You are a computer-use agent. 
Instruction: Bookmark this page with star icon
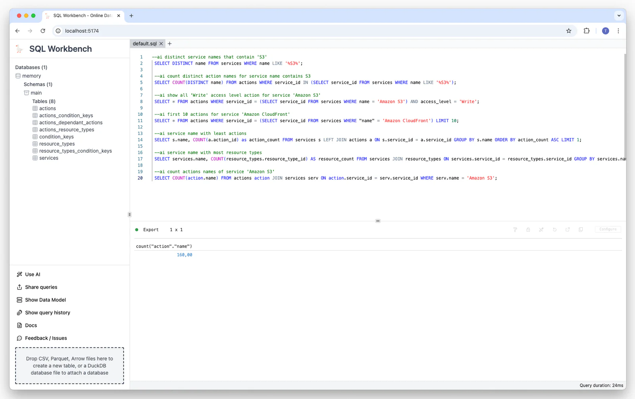tap(569, 31)
